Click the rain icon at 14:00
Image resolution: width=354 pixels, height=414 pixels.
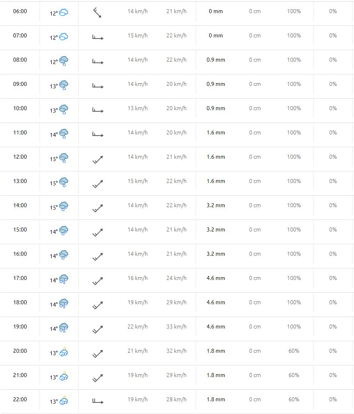(64, 206)
